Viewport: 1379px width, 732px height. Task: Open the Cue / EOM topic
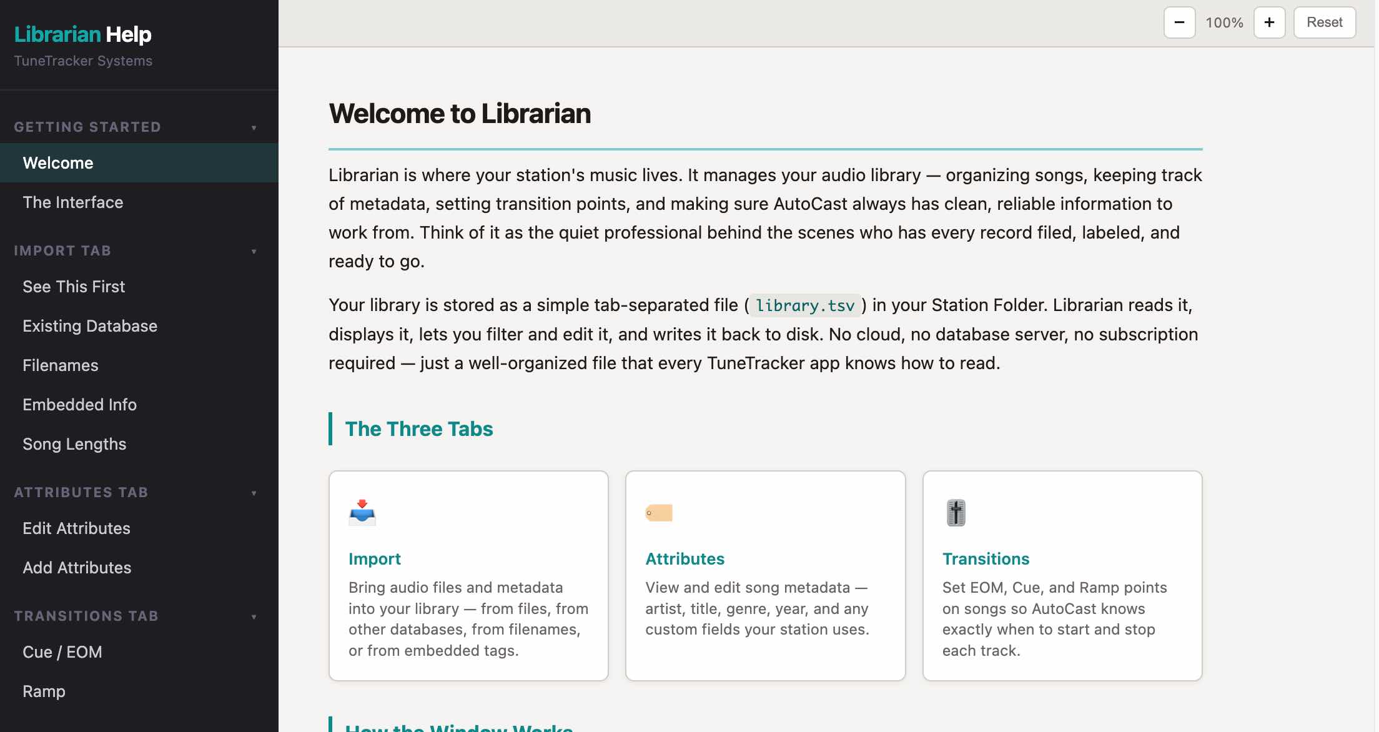pyautogui.click(x=62, y=651)
